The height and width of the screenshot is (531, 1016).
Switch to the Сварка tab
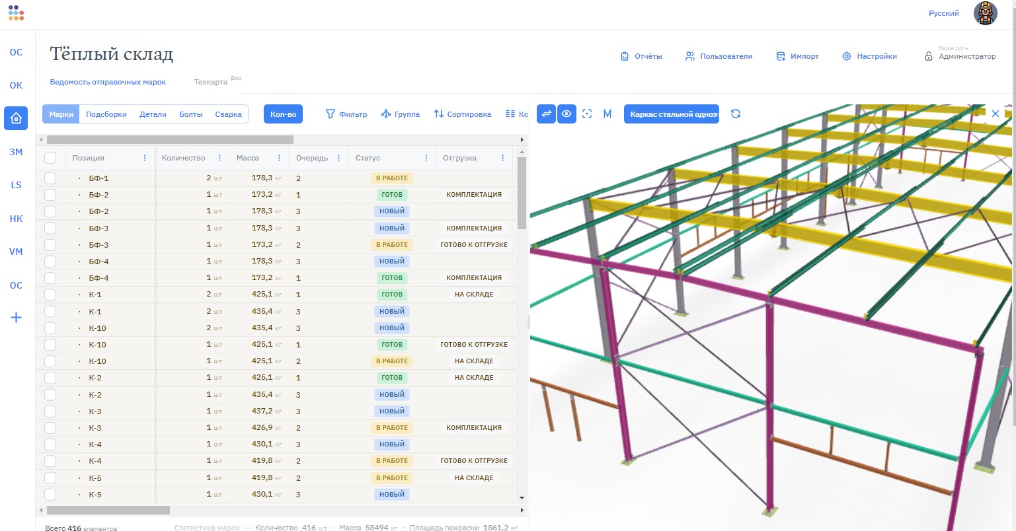(228, 114)
